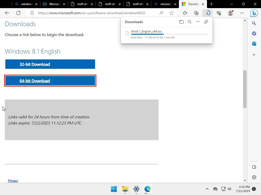Click the Win8.1_English_x64.iso file name
261x195 pixels.
(146, 31)
